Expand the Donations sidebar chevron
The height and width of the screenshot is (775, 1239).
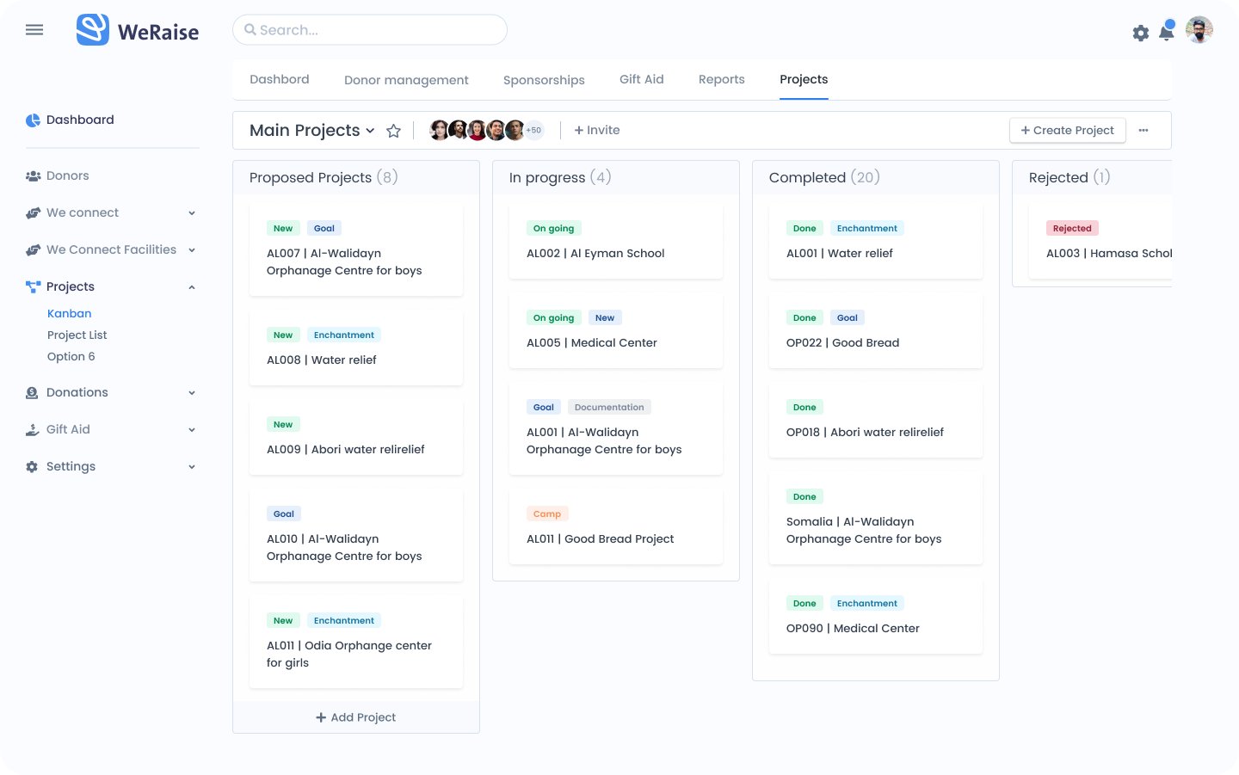192,393
